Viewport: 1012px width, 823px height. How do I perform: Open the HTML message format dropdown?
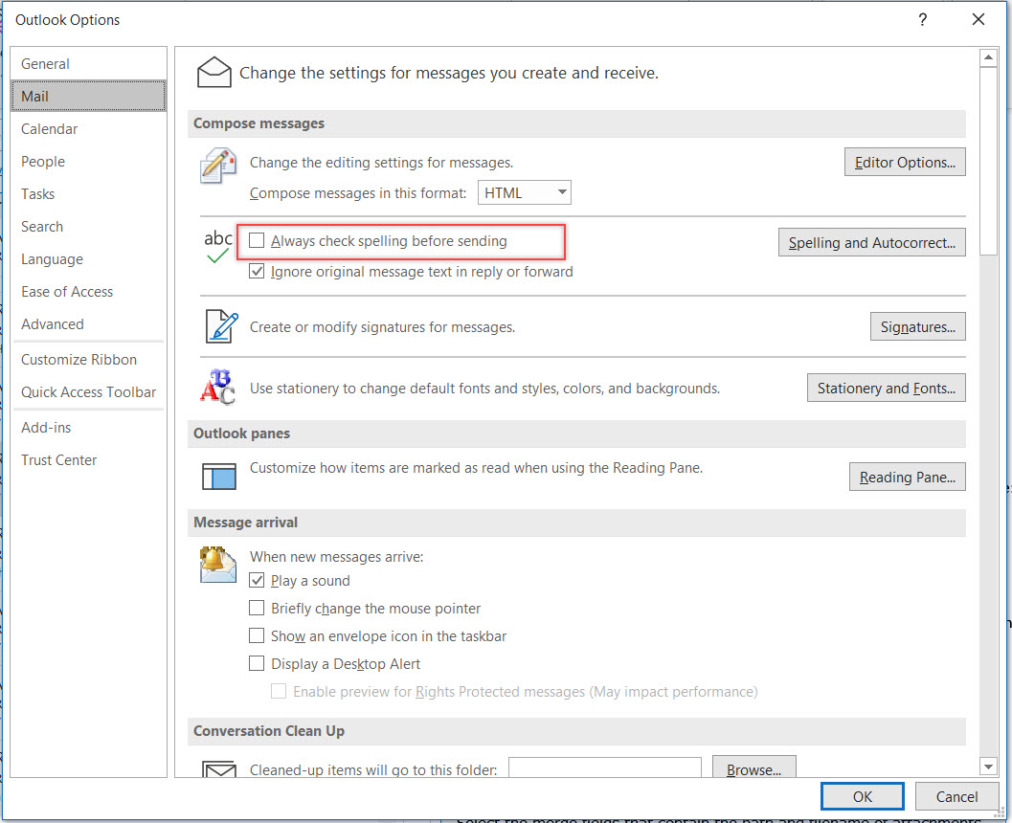[524, 192]
